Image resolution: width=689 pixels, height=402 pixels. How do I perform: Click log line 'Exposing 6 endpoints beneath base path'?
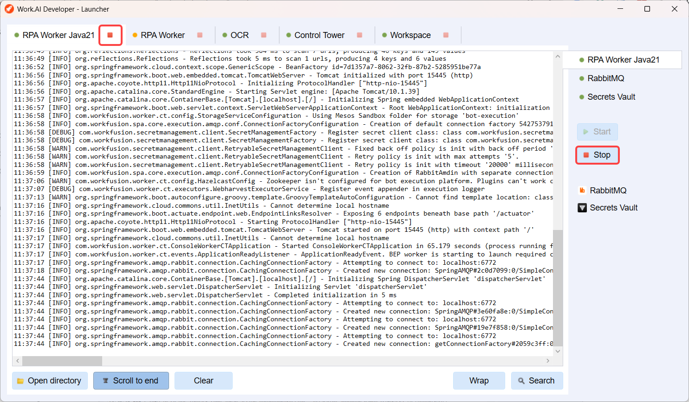pos(274,214)
